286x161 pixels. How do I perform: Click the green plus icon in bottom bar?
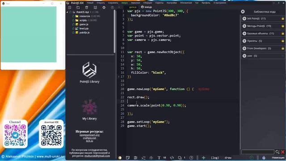click(204, 158)
